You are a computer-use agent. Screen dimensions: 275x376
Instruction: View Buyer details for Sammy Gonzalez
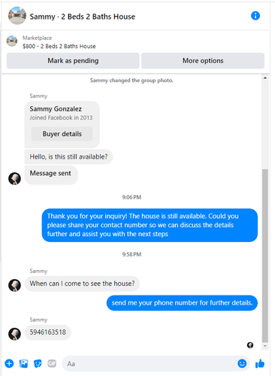point(62,134)
